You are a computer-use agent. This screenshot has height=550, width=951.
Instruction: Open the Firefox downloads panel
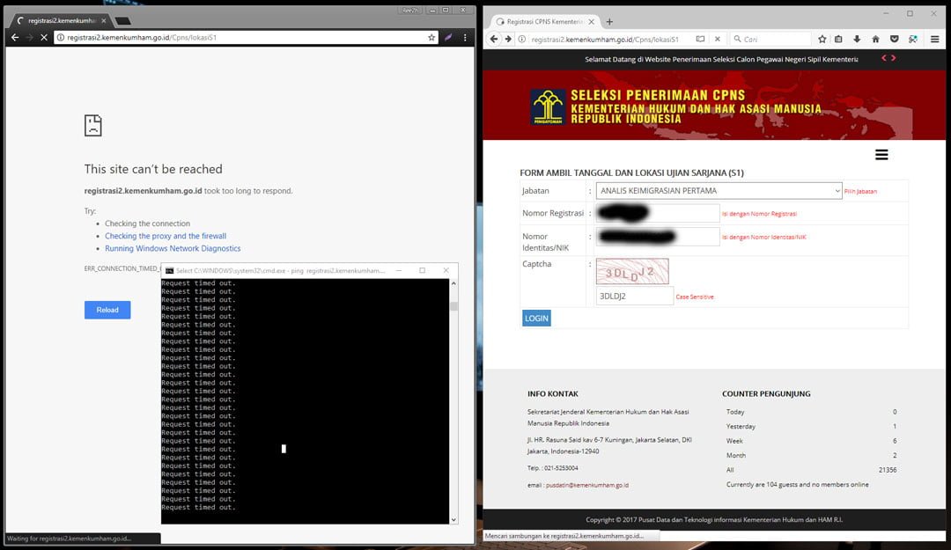(857, 39)
